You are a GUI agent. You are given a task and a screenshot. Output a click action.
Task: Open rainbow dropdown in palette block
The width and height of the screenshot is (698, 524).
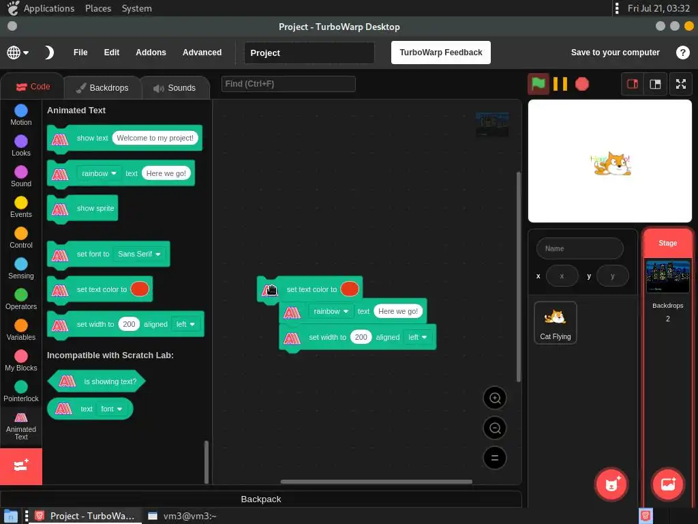99,173
